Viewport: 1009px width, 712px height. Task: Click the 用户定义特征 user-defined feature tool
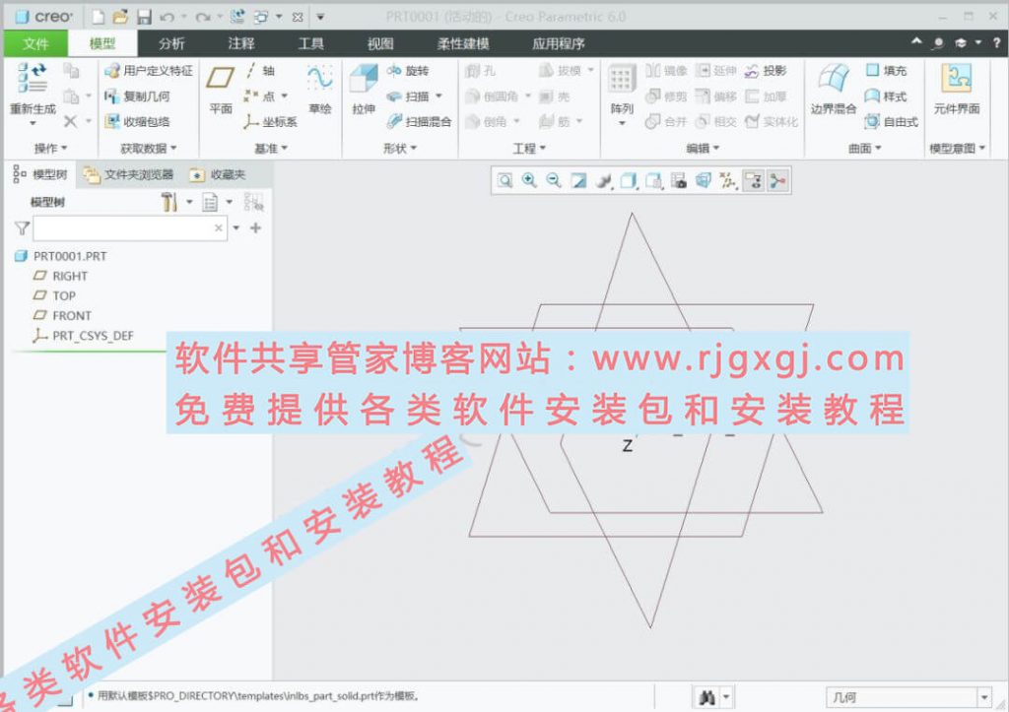(149, 71)
